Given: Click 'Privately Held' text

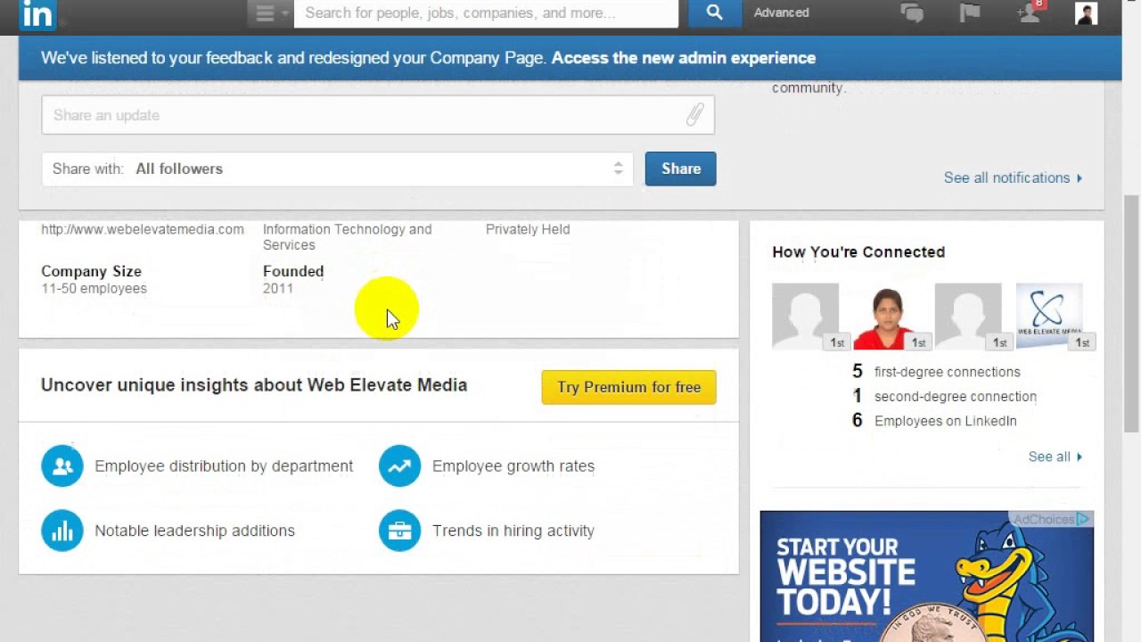Looking at the screenshot, I should (x=528, y=229).
